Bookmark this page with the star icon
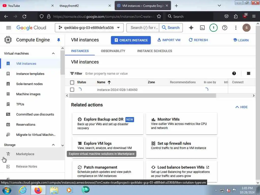 coord(159,17)
